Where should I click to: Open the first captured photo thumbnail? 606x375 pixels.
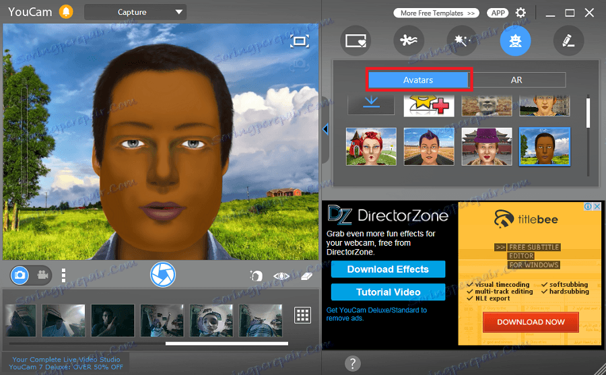coord(20,320)
